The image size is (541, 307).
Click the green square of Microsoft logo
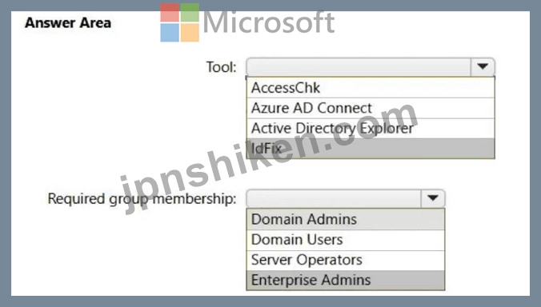(190, 13)
